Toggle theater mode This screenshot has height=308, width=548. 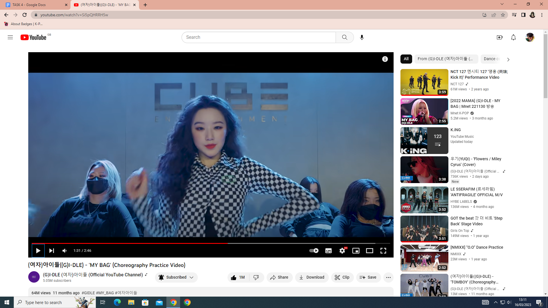370,251
